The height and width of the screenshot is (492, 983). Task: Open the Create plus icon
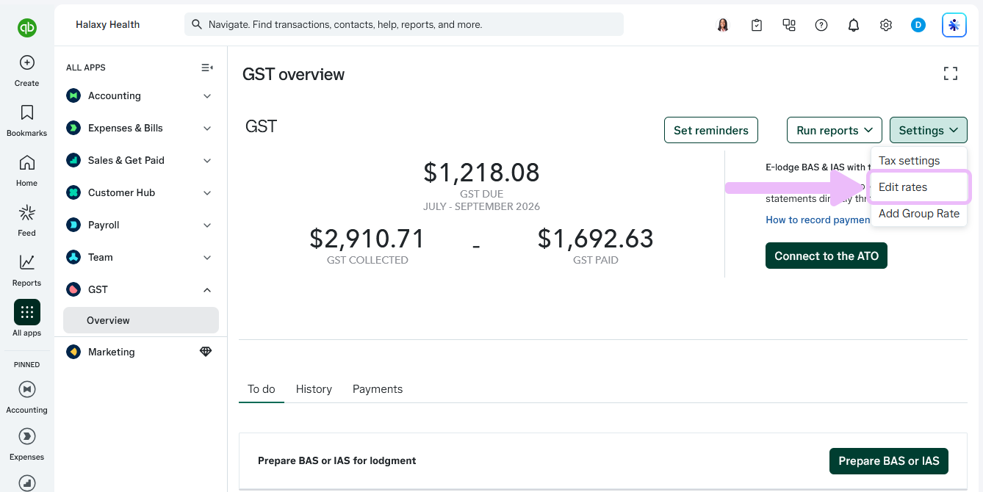pos(27,63)
